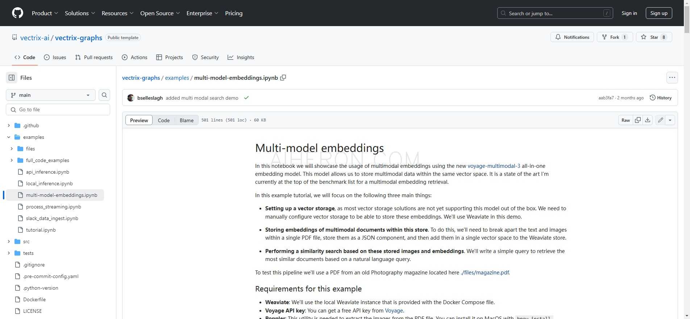Screen dimensions: 690x319
Task: Open the more file actions menu
Action: pos(672,78)
